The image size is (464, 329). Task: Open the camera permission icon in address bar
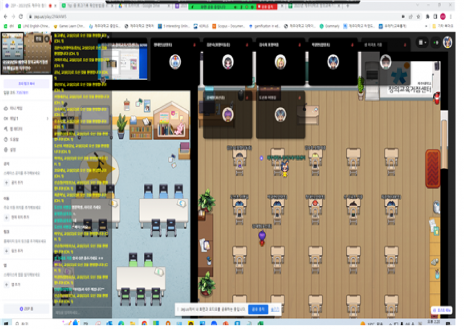click(x=403, y=17)
